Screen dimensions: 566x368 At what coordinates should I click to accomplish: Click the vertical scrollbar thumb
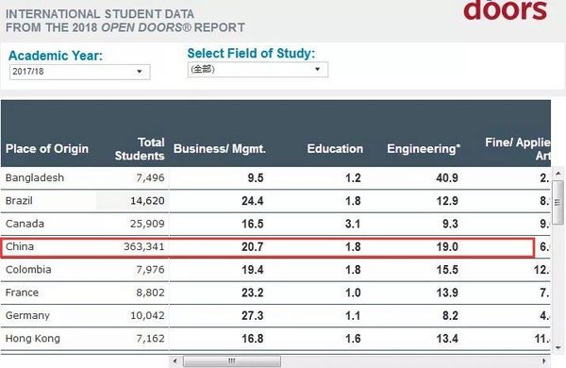pyautogui.click(x=558, y=202)
